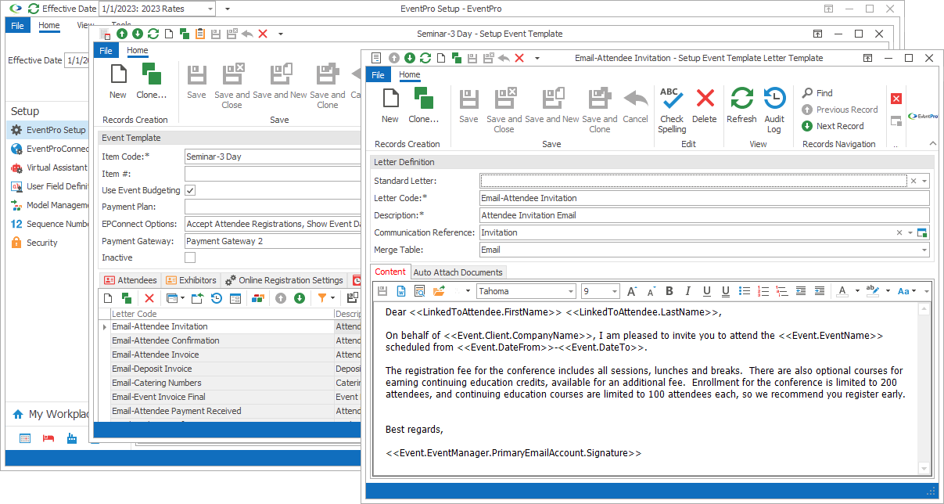944x504 pixels.
Task: Click Find in Records Navigation
Action: [817, 93]
